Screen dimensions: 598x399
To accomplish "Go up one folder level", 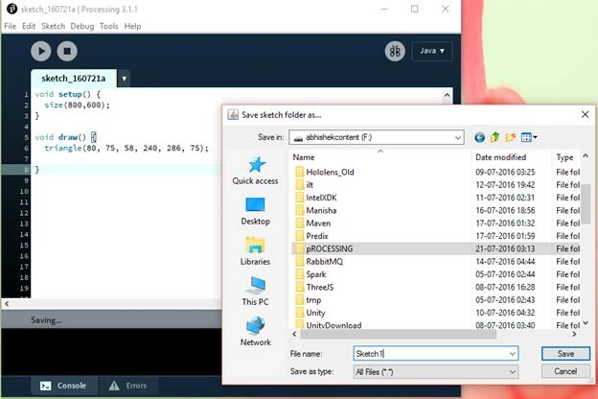I will (495, 137).
